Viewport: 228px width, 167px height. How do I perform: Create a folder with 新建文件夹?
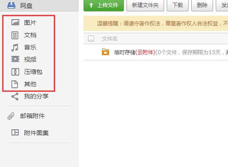[145, 5]
